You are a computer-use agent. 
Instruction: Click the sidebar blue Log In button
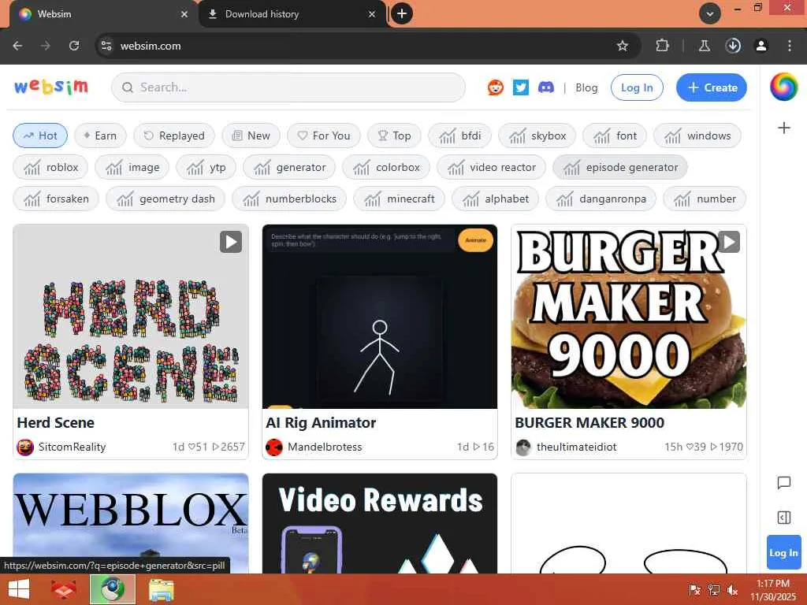783,552
